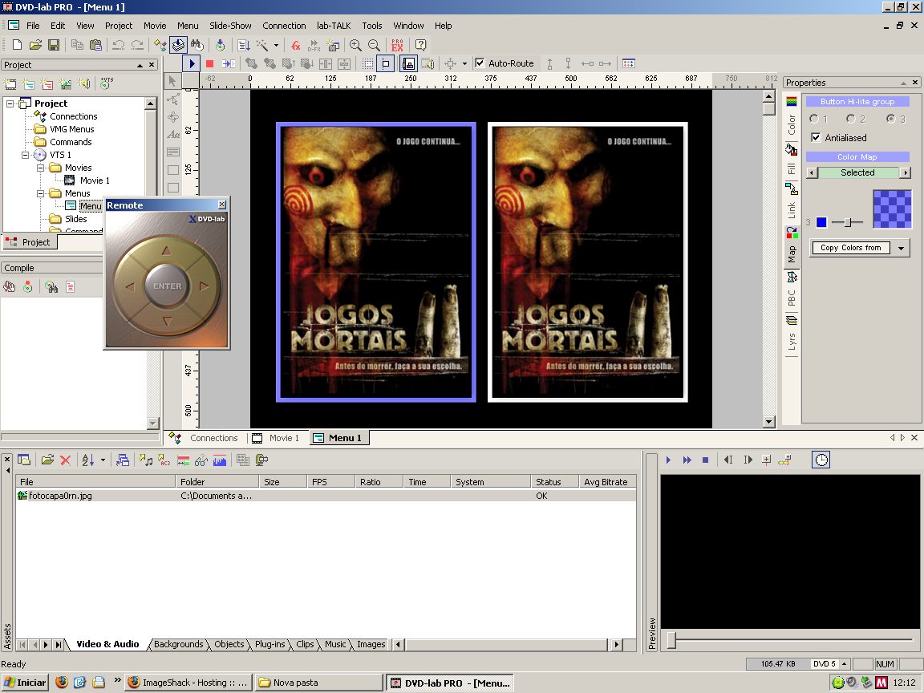
Task: Click the red delete X in Assets toolbar
Action: pos(66,460)
